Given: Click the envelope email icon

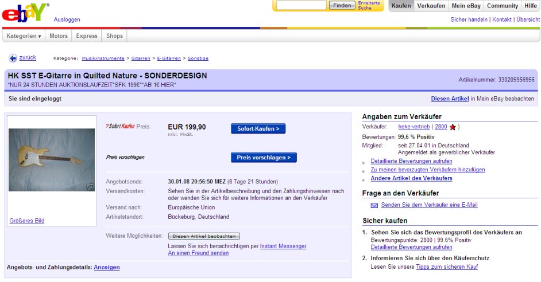Looking at the screenshot, I should tap(374, 206).
